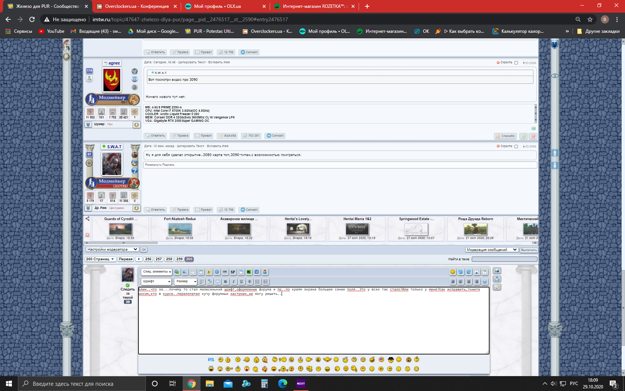The height and width of the screenshot is (391, 625).
Task: Click the SP spoiler icon in editor
Action: pyautogui.click(x=233, y=272)
